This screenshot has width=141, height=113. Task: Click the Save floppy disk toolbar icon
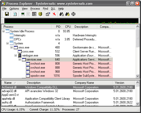coord(7,14)
